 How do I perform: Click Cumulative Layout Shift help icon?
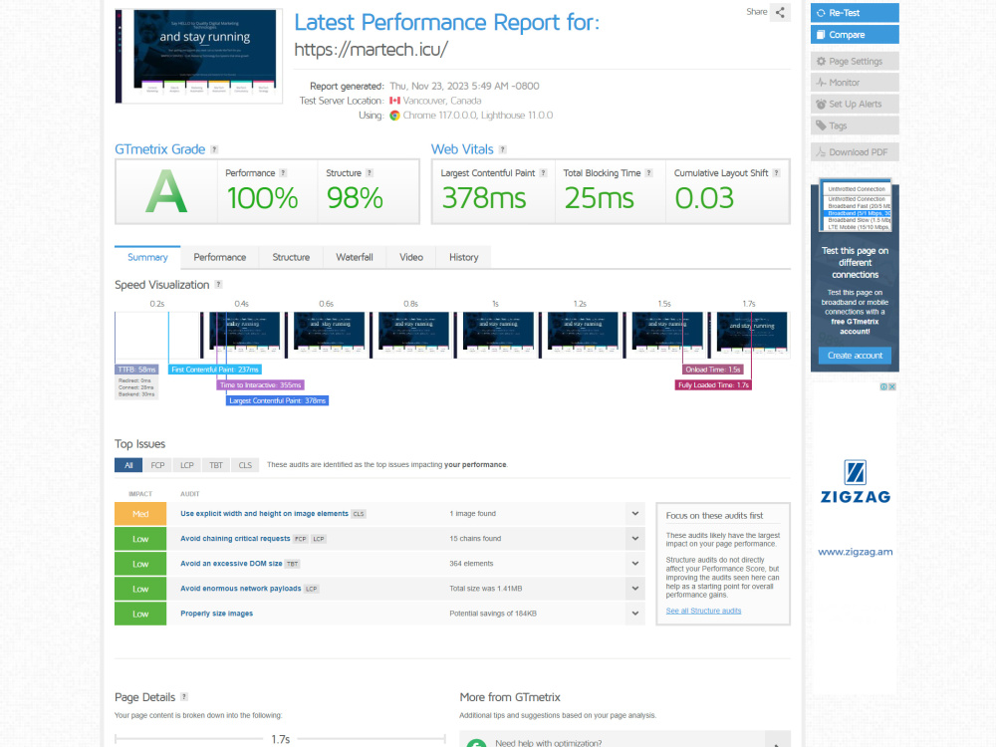click(x=776, y=172)
